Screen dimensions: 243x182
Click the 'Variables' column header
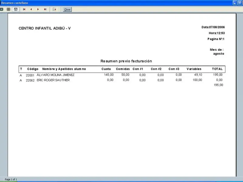click(194, 69)
